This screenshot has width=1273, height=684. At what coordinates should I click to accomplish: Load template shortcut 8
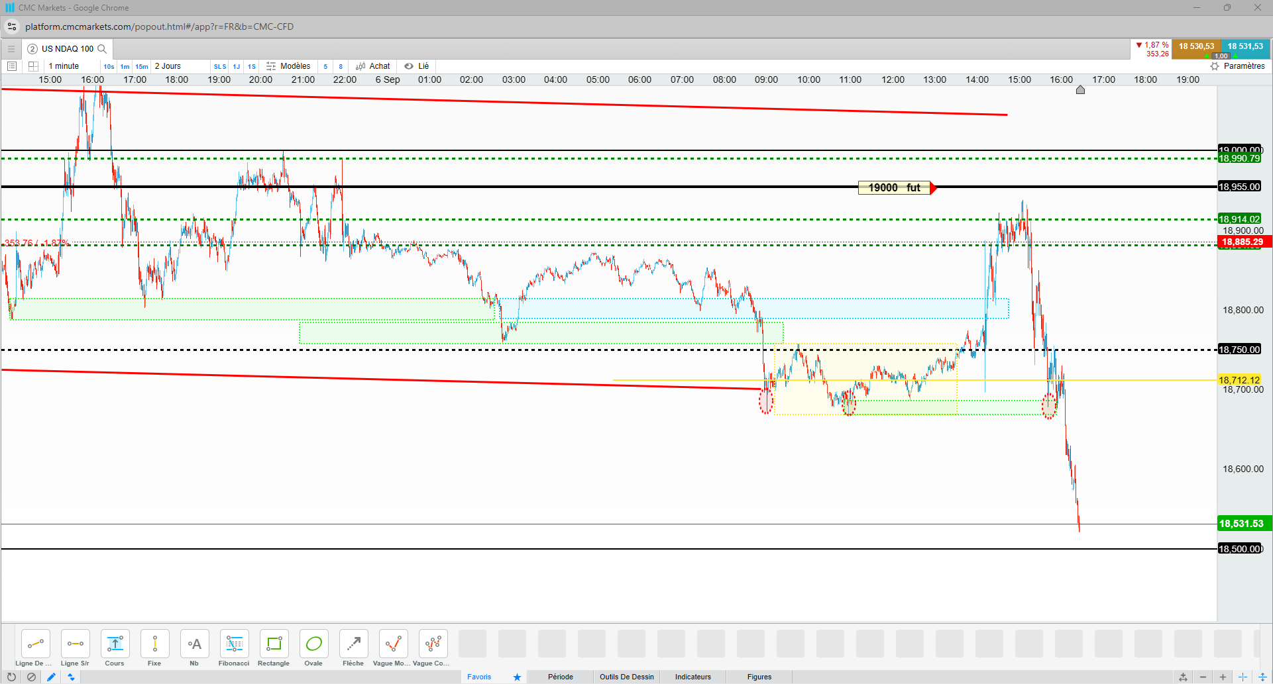[x=341, y=66]
